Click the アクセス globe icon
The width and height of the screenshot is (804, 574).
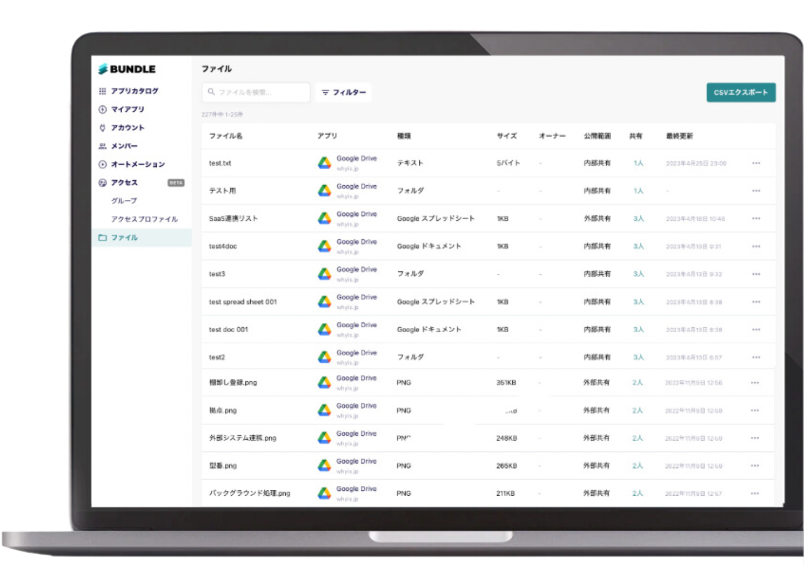pos(103,183)
